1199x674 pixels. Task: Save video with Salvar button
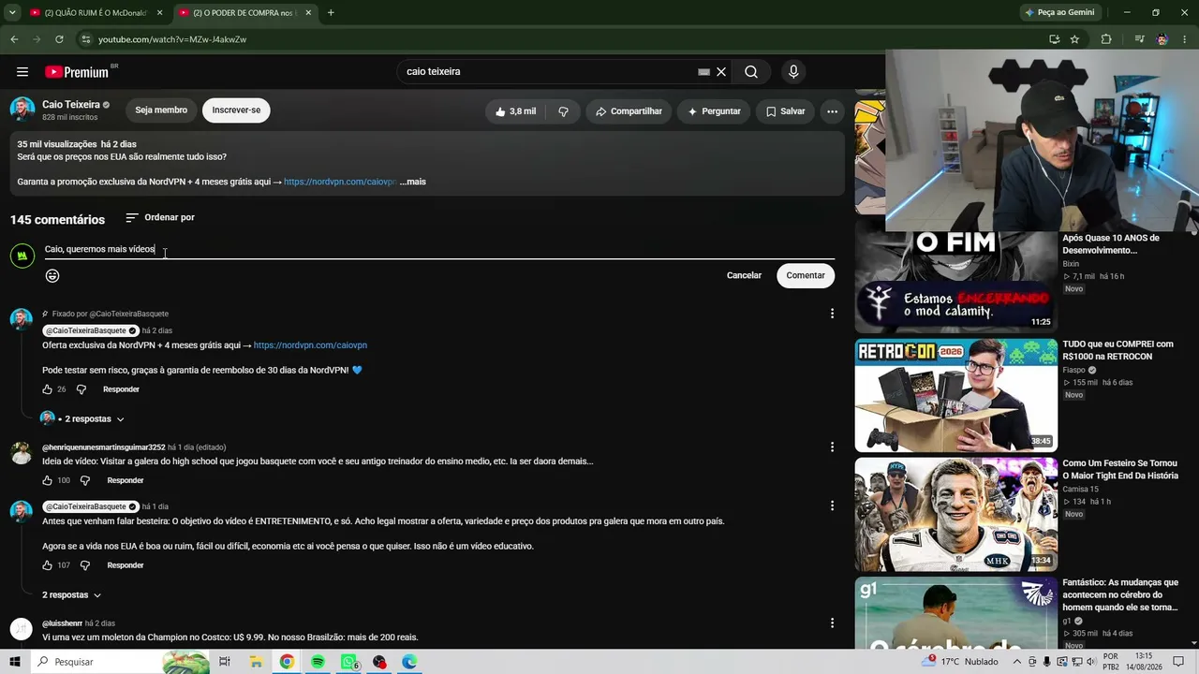[x=785, y=111]
